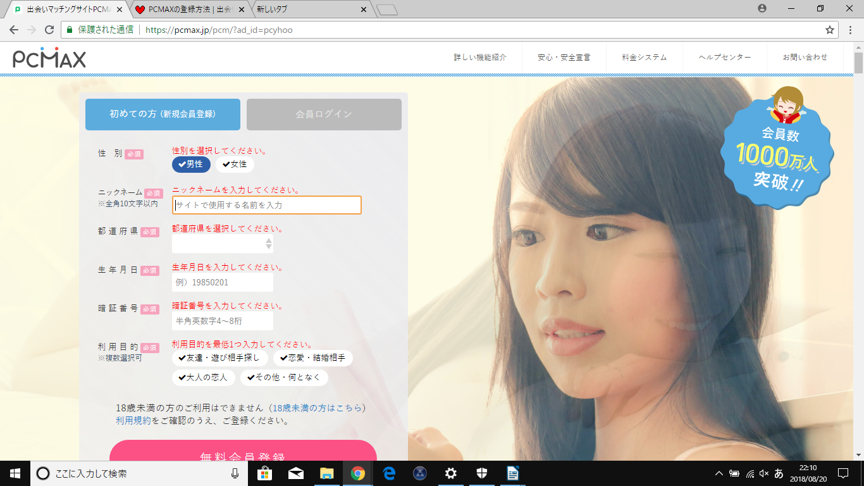Click the Chrome icon in the taskbar
This screenshot has height=486, width=864.
[x=358, y=473]
